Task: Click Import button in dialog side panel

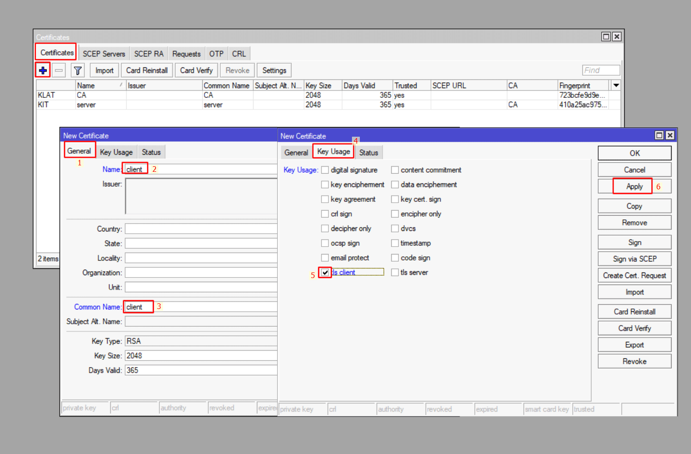Action: [635, 292]
